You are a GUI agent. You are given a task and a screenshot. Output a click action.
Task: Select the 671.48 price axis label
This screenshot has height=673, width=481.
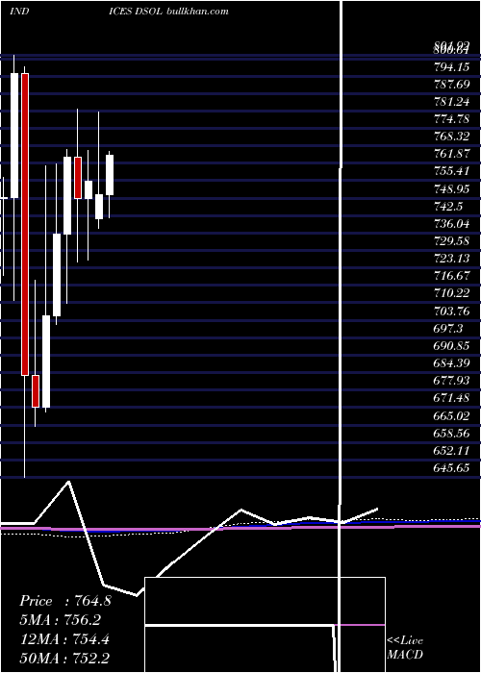(x=452, y=398)
